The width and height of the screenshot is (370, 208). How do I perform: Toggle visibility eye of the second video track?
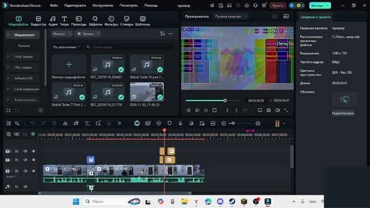(x=34, y=160)
